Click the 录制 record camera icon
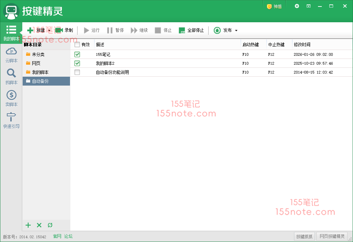This screenshot has width=353, height=242. click(59, 30)
